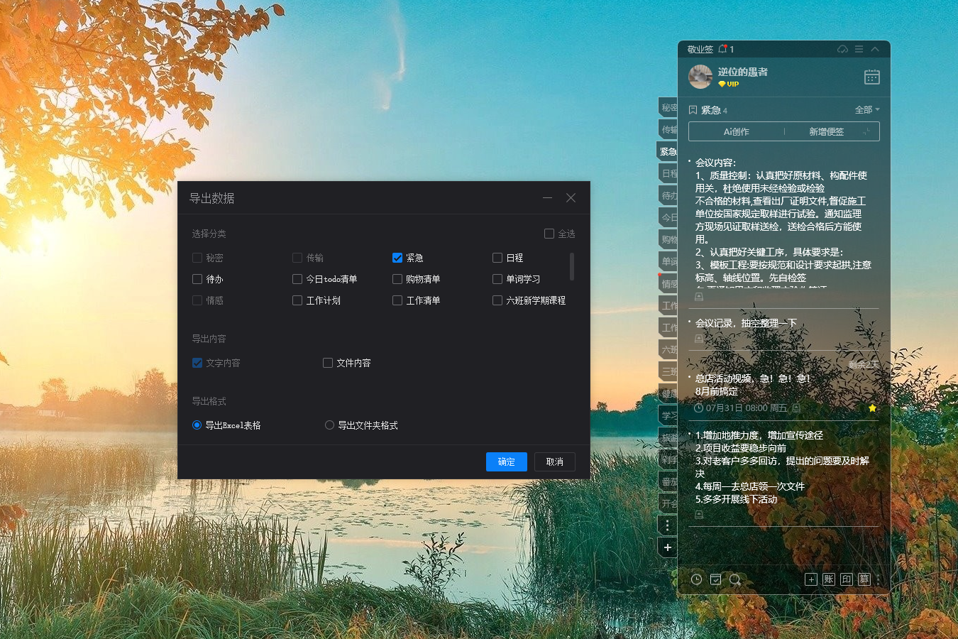
Task: Check the 工作清单 checkbox
Action: 397,300
